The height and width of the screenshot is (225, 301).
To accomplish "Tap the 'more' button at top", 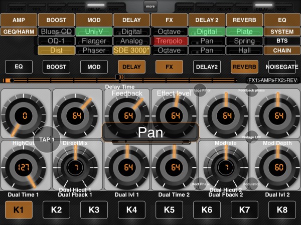I will pyautogui.click(x=150, y=6).
